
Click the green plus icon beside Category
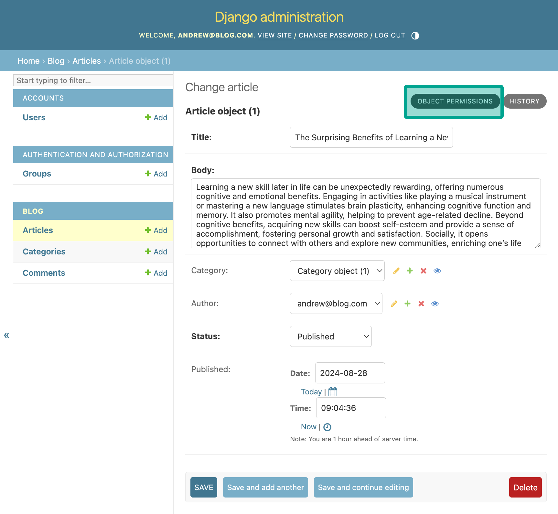click(x=410, y=271)
